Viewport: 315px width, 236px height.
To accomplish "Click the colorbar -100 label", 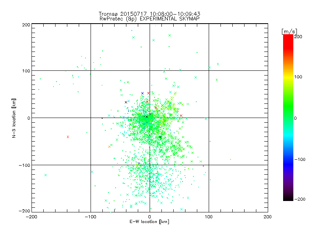I will click(300, 159).
